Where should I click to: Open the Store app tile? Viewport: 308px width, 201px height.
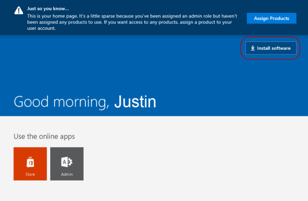(x=30, y=164)
